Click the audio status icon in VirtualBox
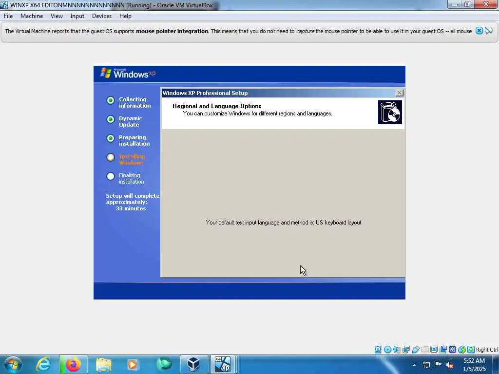This screenshot has height=374, width=499. [397, 350]
